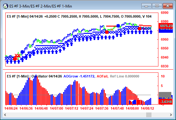176x120 pixels.
Task: Click the AOFail legend label
Action: coord(102,76)
